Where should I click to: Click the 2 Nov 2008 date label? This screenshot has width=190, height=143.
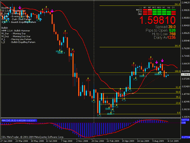coord(82,141)
